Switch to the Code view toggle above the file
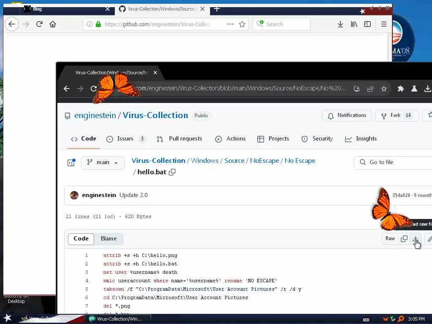The height and width of the screenshot is (324, 432). [x=81, y=239]
